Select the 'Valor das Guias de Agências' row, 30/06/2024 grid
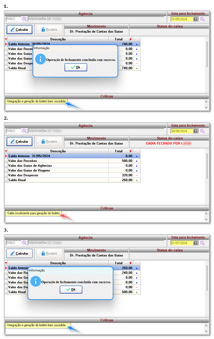This screenshot has width=214, height=339. pyautogui.click(x=72, y=166)
